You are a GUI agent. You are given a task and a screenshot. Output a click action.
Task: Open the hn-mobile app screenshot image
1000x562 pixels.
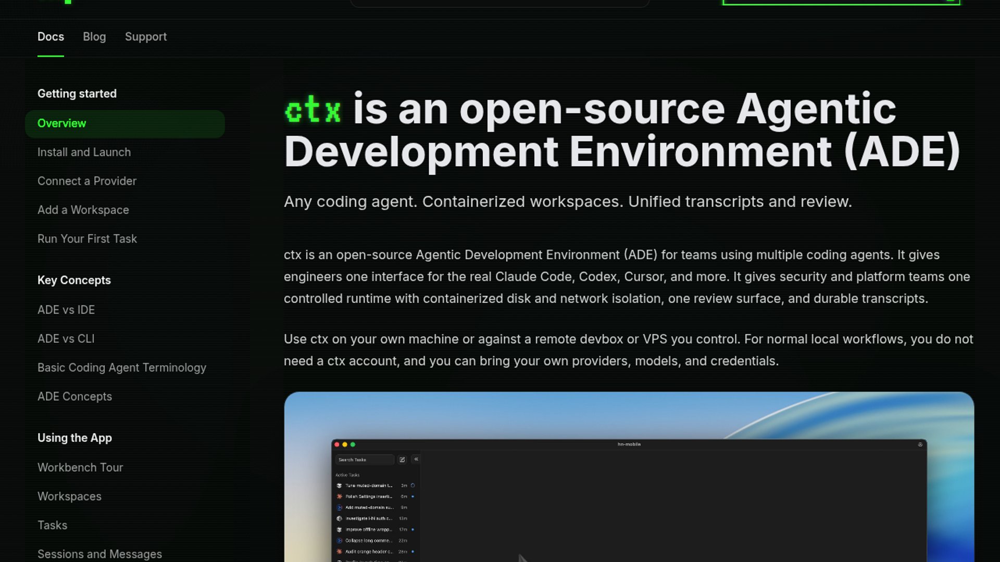629,477
